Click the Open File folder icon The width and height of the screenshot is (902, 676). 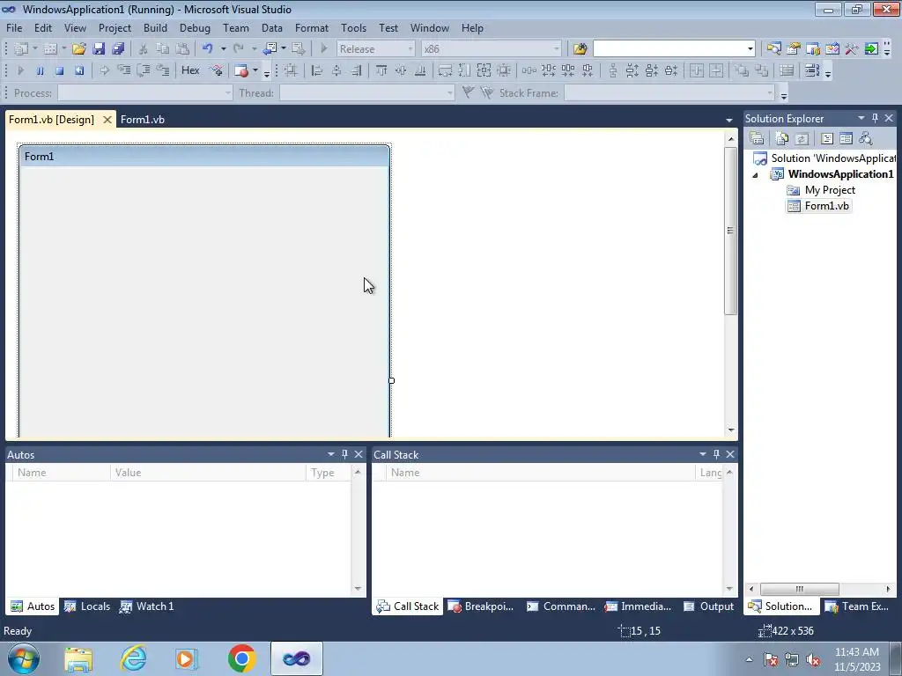click(x=78, y=49)
